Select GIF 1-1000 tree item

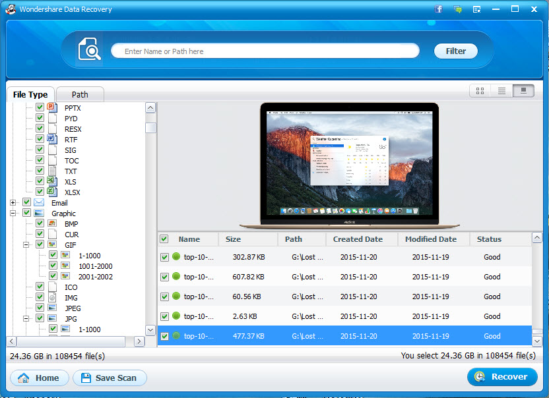pos(90,256)
